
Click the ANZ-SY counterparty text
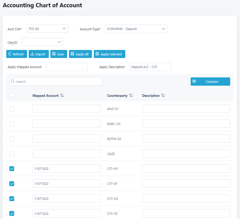point(113,109)
